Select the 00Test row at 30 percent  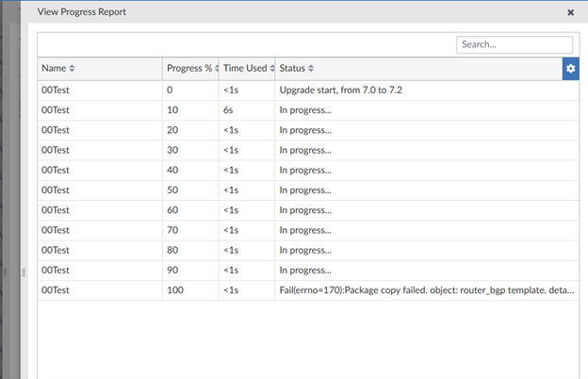(57, 150)
